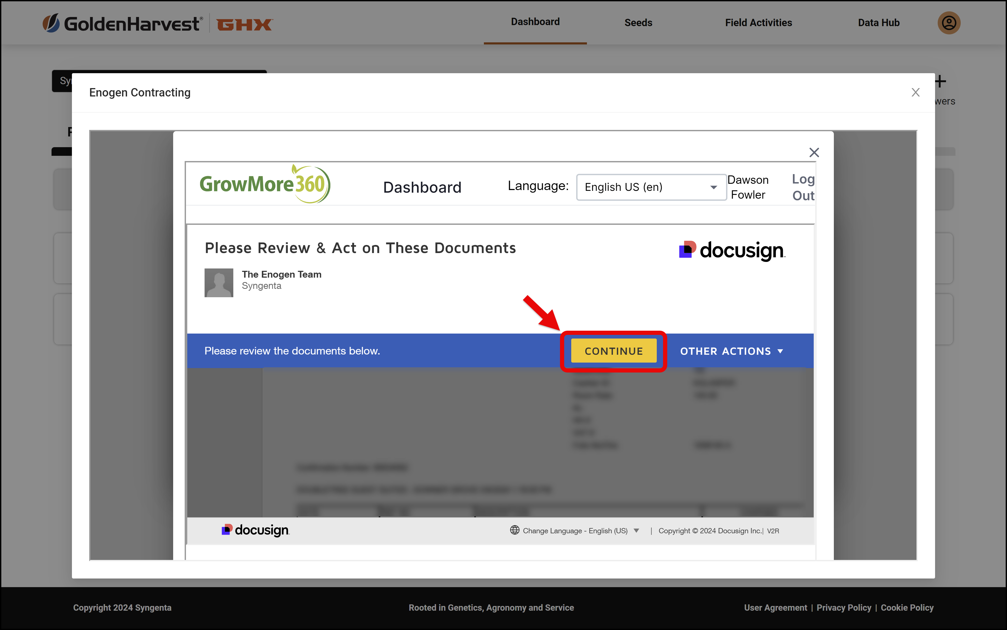1007x630 pixels.
Task: Click the docusign footer logo
Action: point(256,530)
